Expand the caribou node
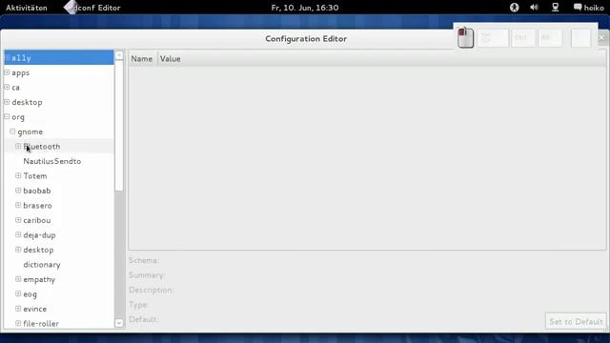 click(x=18, y=220)
